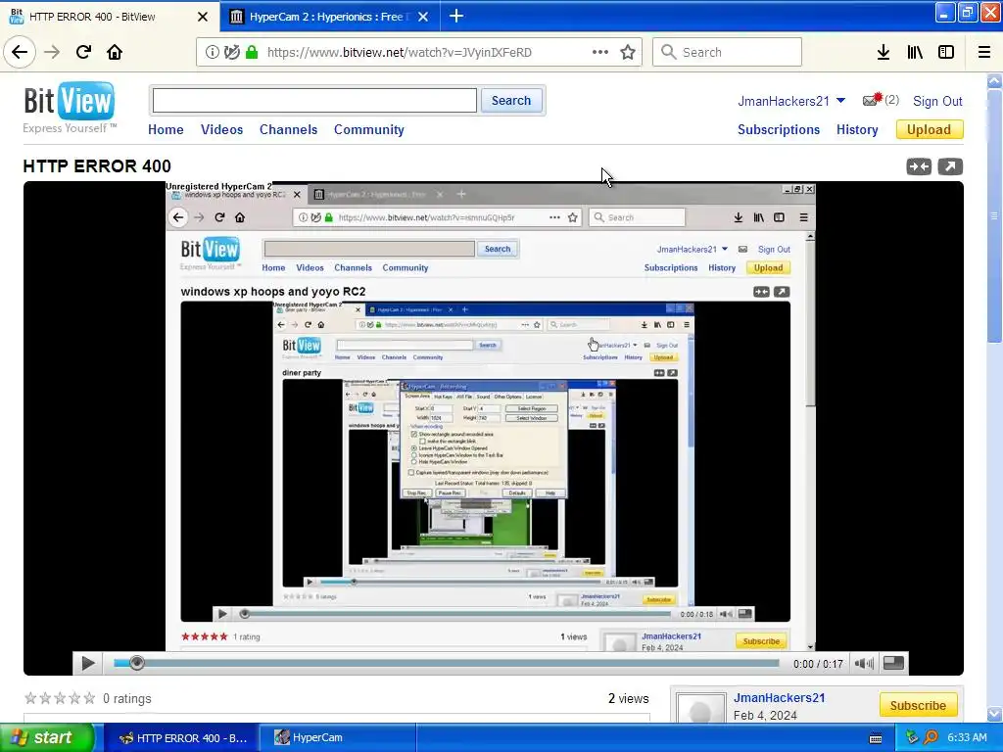Screen dimensions: 1003x752
Task: Click the keyboard icon in the taskbar
Action: 876,738
